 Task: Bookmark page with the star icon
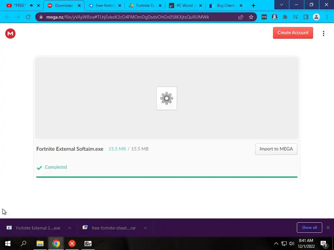[251, 17]
